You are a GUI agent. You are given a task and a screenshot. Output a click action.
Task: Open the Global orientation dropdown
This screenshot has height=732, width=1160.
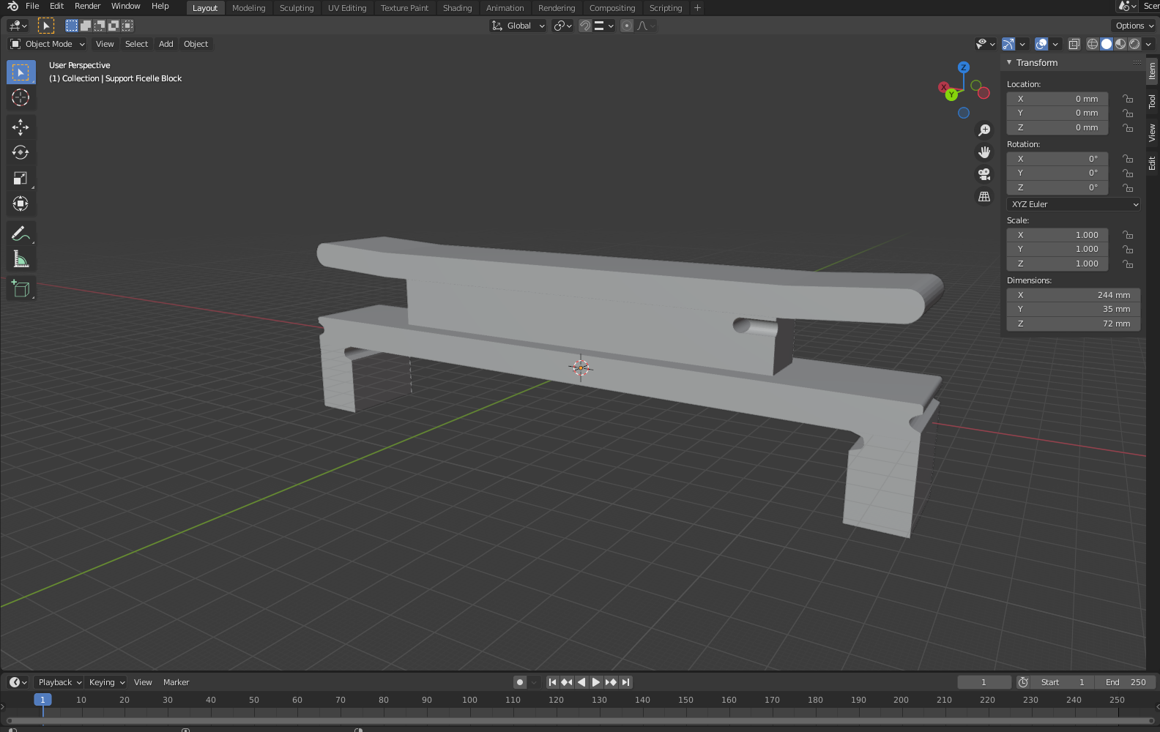[518, 26]
